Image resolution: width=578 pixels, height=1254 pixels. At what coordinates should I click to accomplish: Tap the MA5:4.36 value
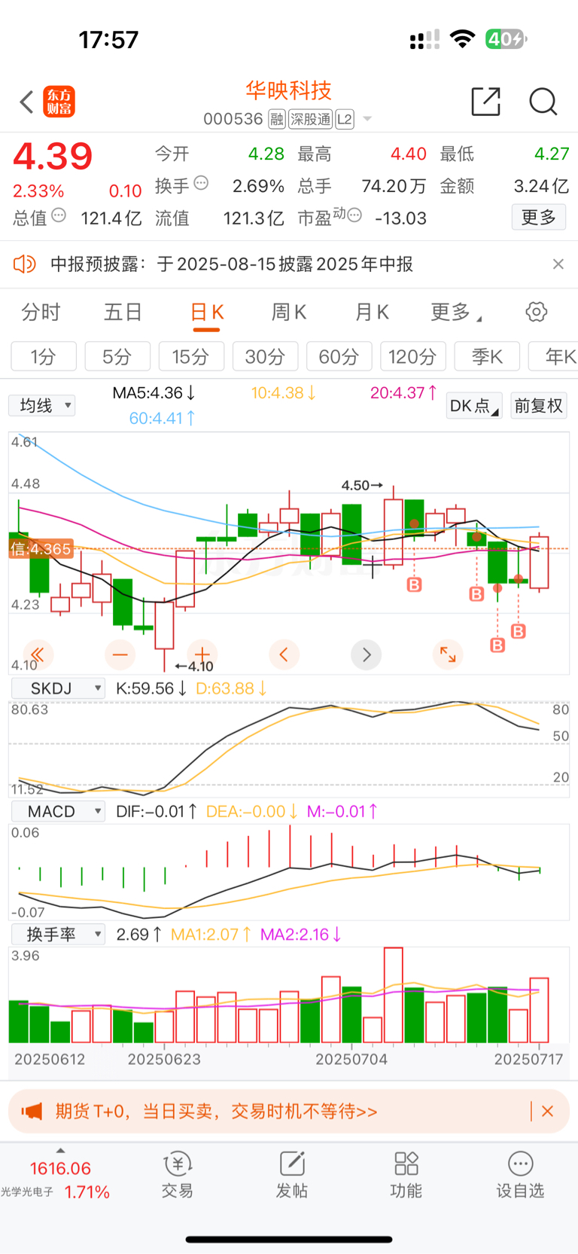click(154, 392)
